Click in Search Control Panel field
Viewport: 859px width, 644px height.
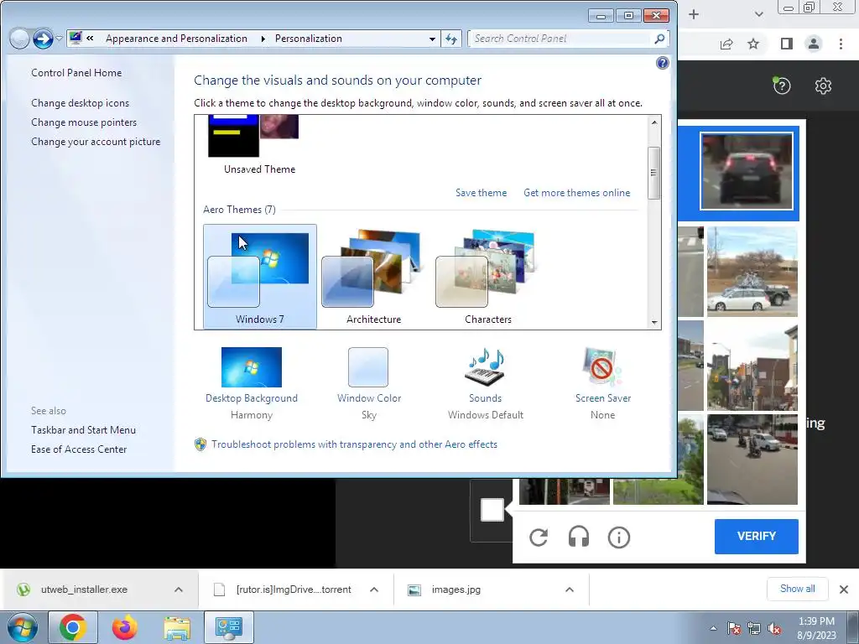(x=561, y=39)
